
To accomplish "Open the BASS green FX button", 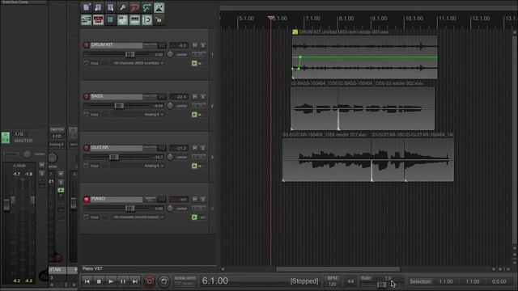I will tap(194, 115).
